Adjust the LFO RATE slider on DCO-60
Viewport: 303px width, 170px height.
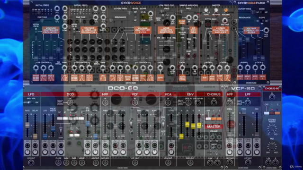[x=27, y=125]
